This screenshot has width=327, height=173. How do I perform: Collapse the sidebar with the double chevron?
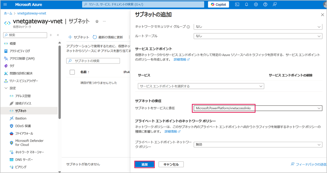click(58, 35)
